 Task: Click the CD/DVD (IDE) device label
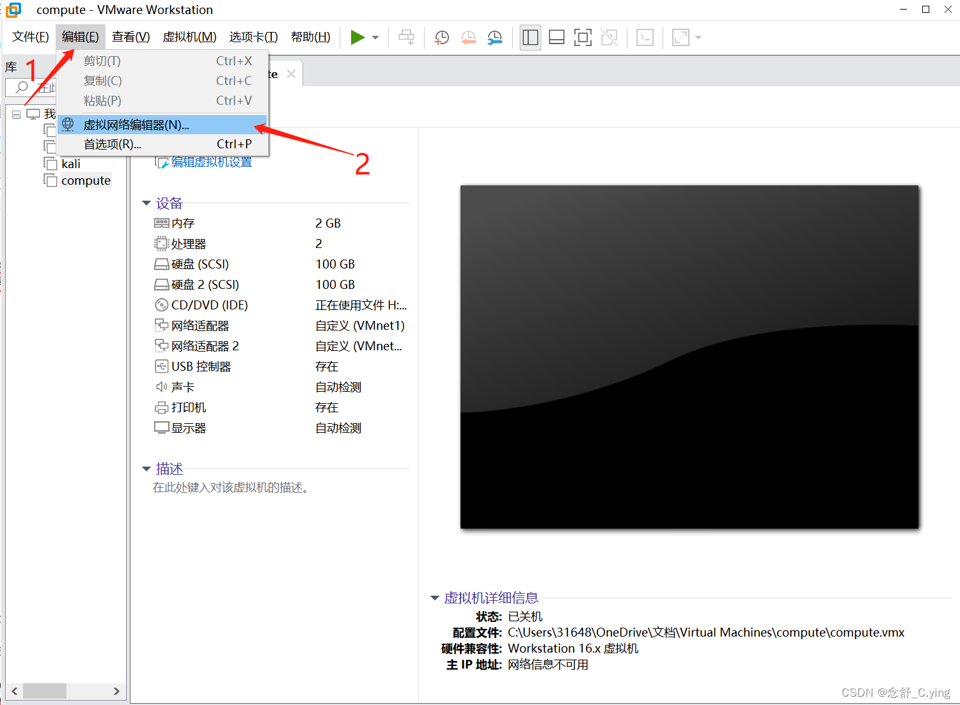point(210,305)
